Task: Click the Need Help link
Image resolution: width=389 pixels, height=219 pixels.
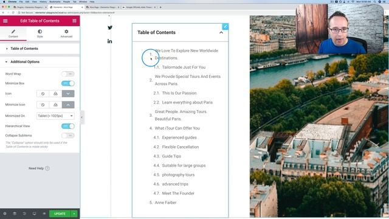Action: pos(39,169)
